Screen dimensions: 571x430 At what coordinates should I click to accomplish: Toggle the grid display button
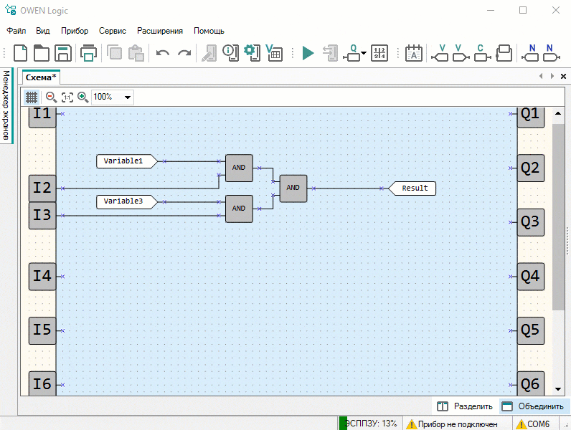tap(32, 97)
